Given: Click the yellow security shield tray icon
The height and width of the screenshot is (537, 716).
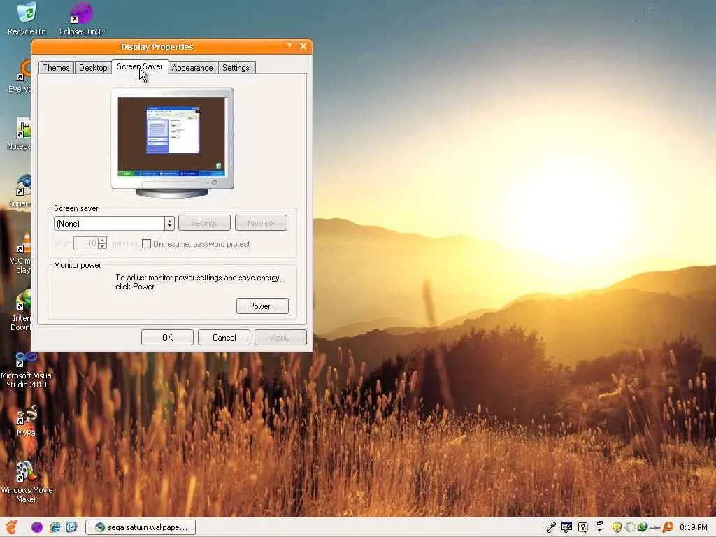Looking at the screenshot, I should point(617,527).
